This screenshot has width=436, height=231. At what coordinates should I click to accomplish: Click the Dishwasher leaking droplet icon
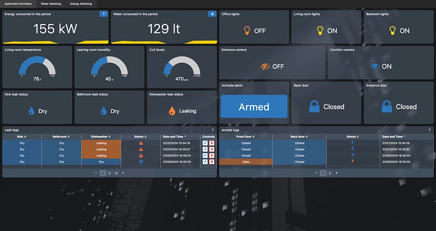coord(172,111)
